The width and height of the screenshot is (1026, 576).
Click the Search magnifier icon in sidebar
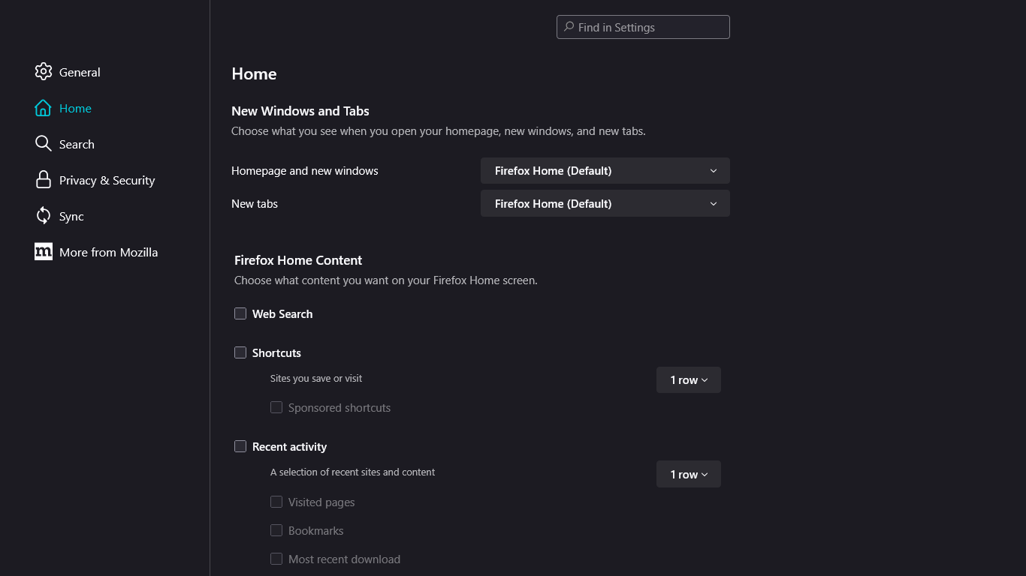coord(44,144)
